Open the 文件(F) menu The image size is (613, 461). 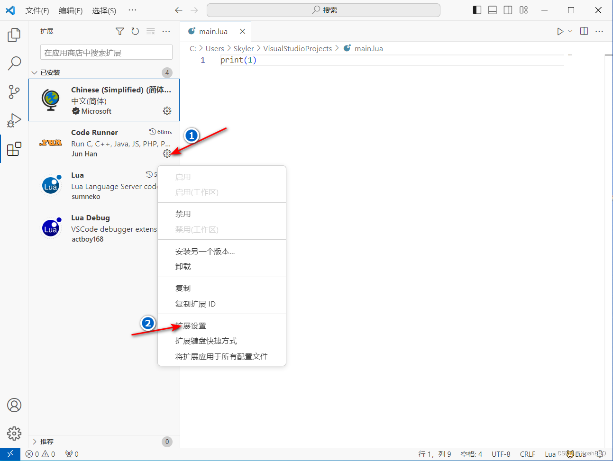[x=37, y=10]
